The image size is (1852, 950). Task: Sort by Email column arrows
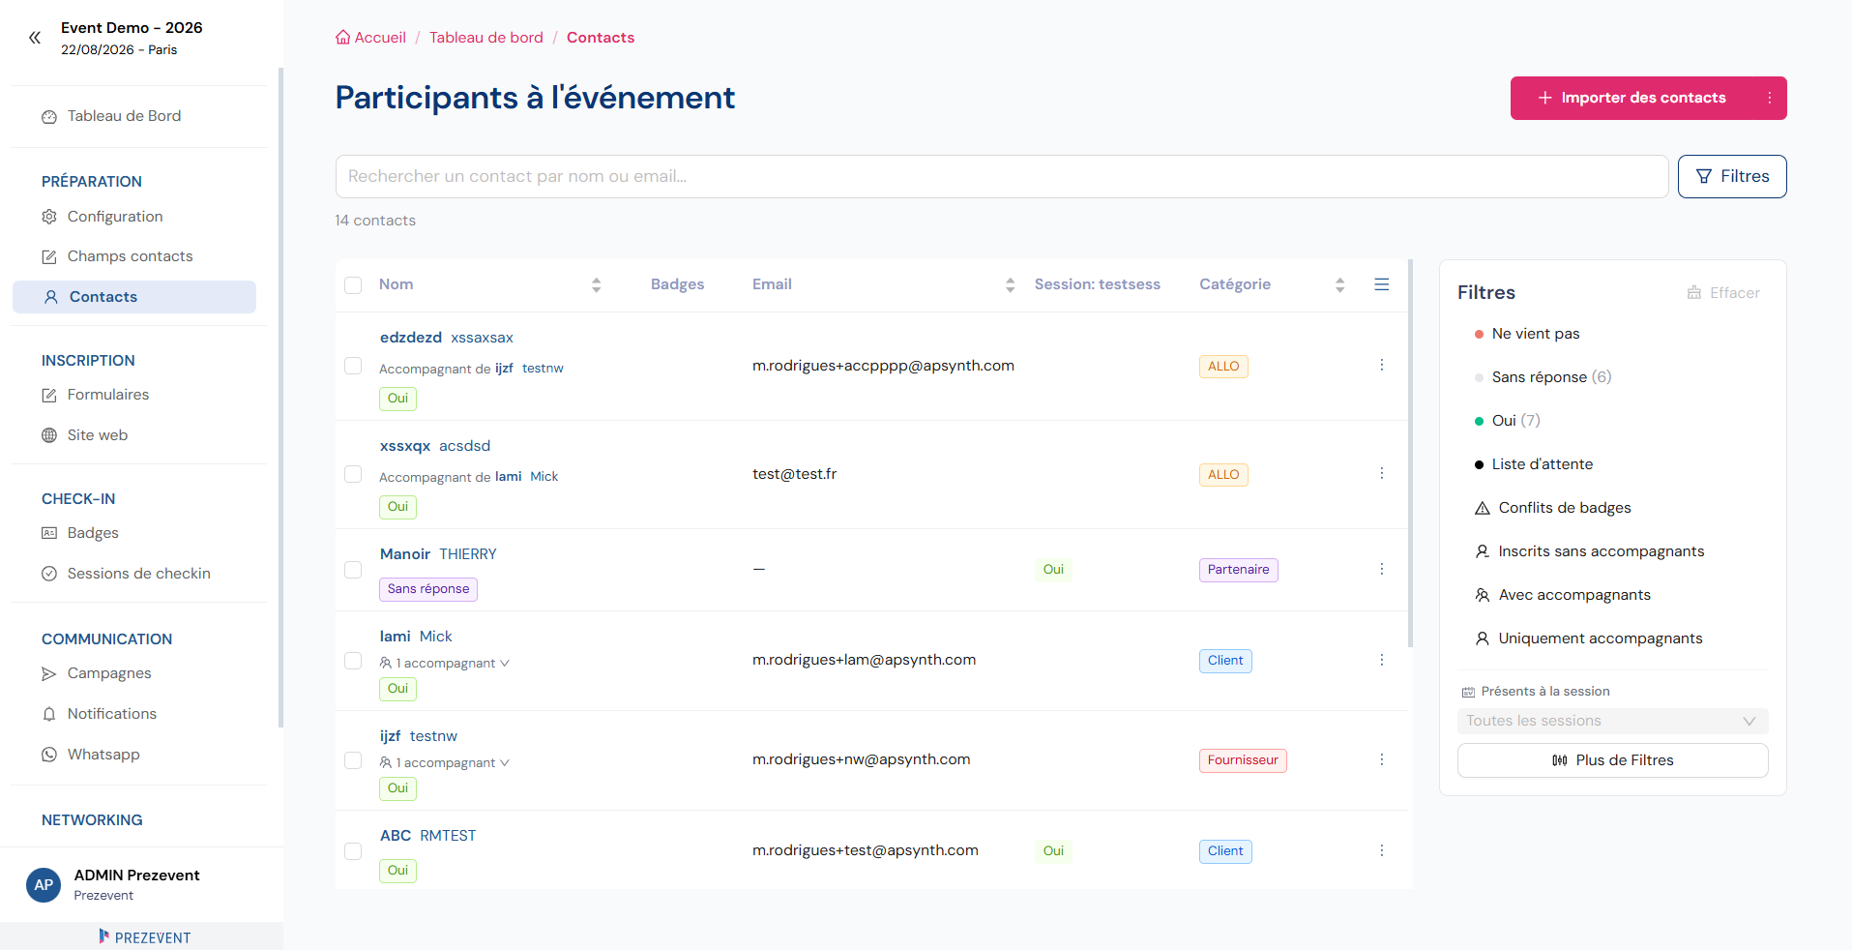tap(1010, 284)
